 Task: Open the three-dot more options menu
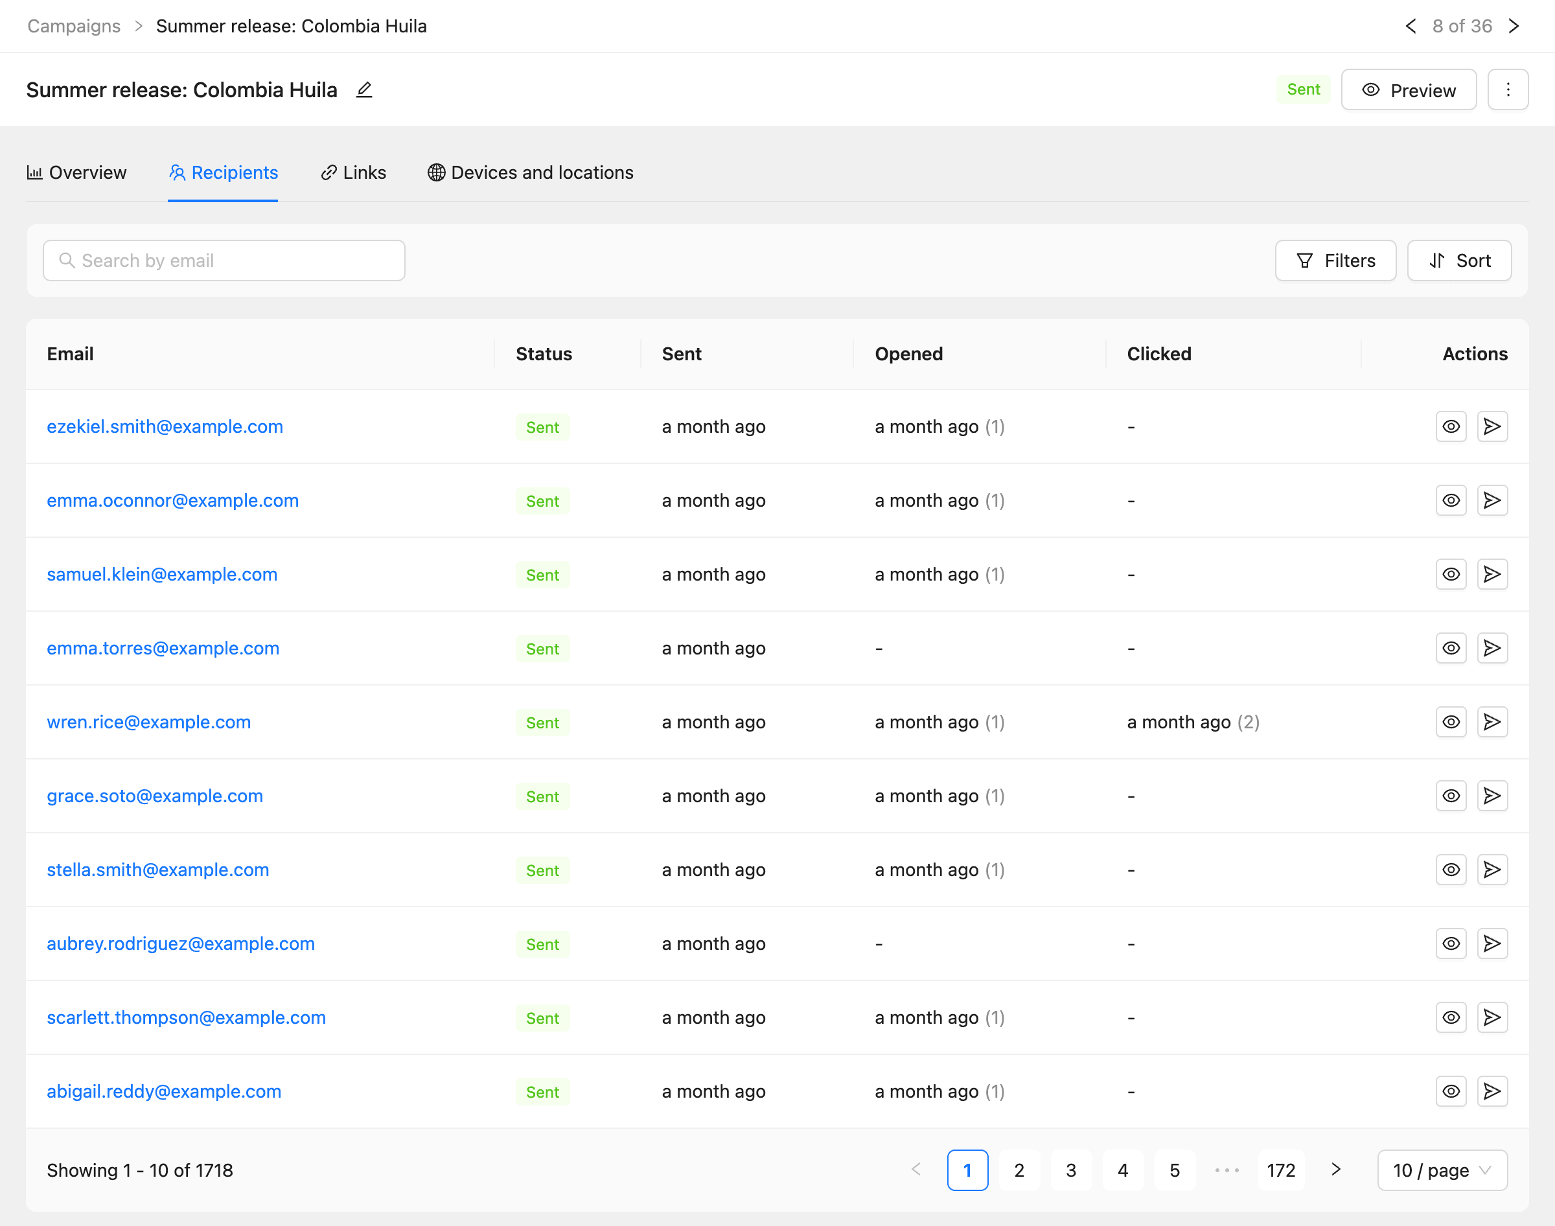coord(1508,89)
